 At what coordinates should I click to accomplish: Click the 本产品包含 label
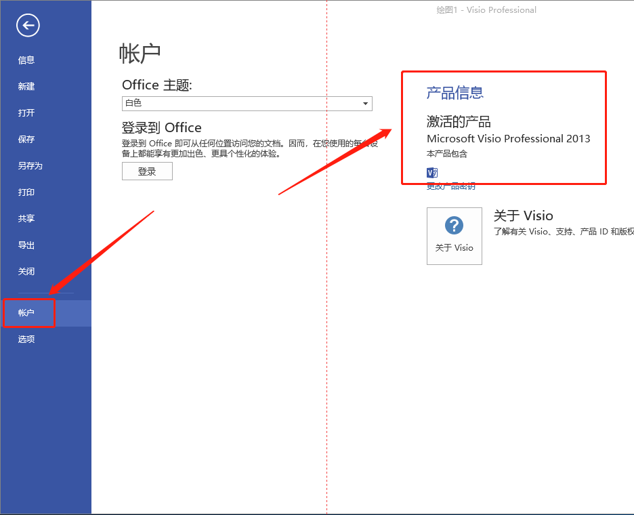pyautogui.click(x=447, y=154)
